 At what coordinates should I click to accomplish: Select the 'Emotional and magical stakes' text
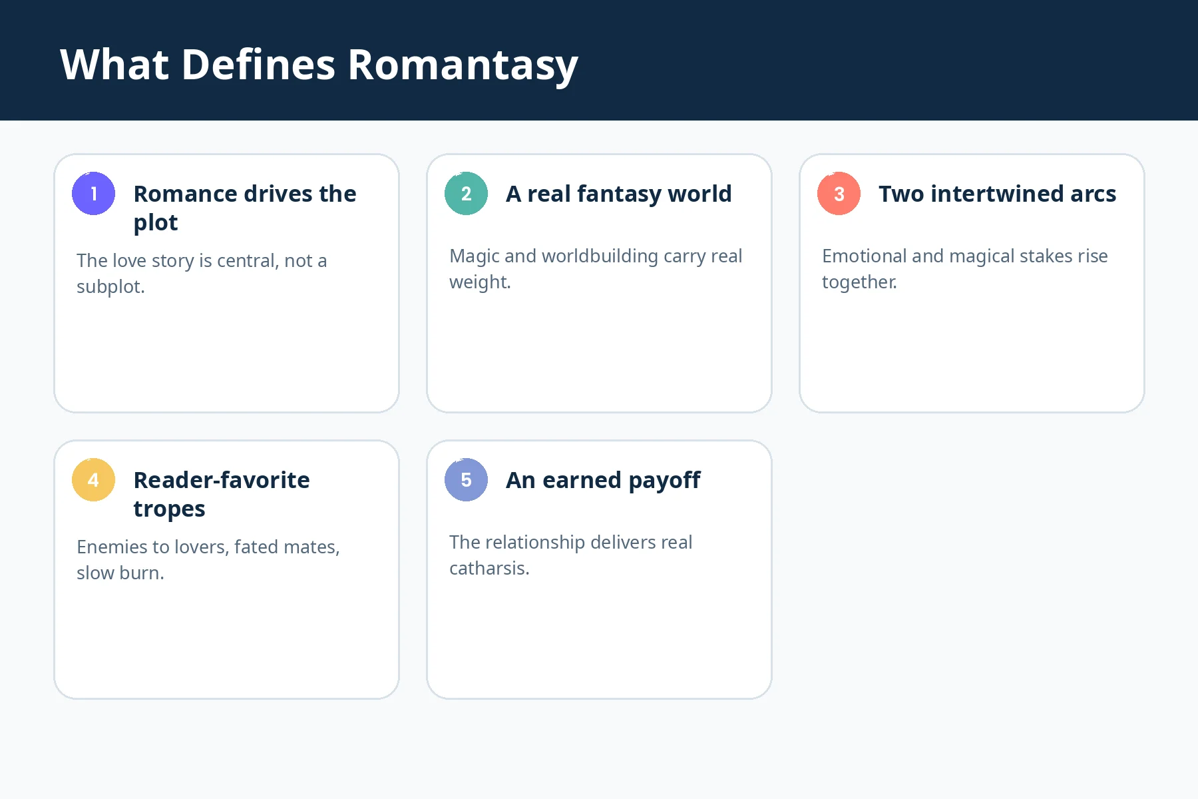(x=964, y=269)
